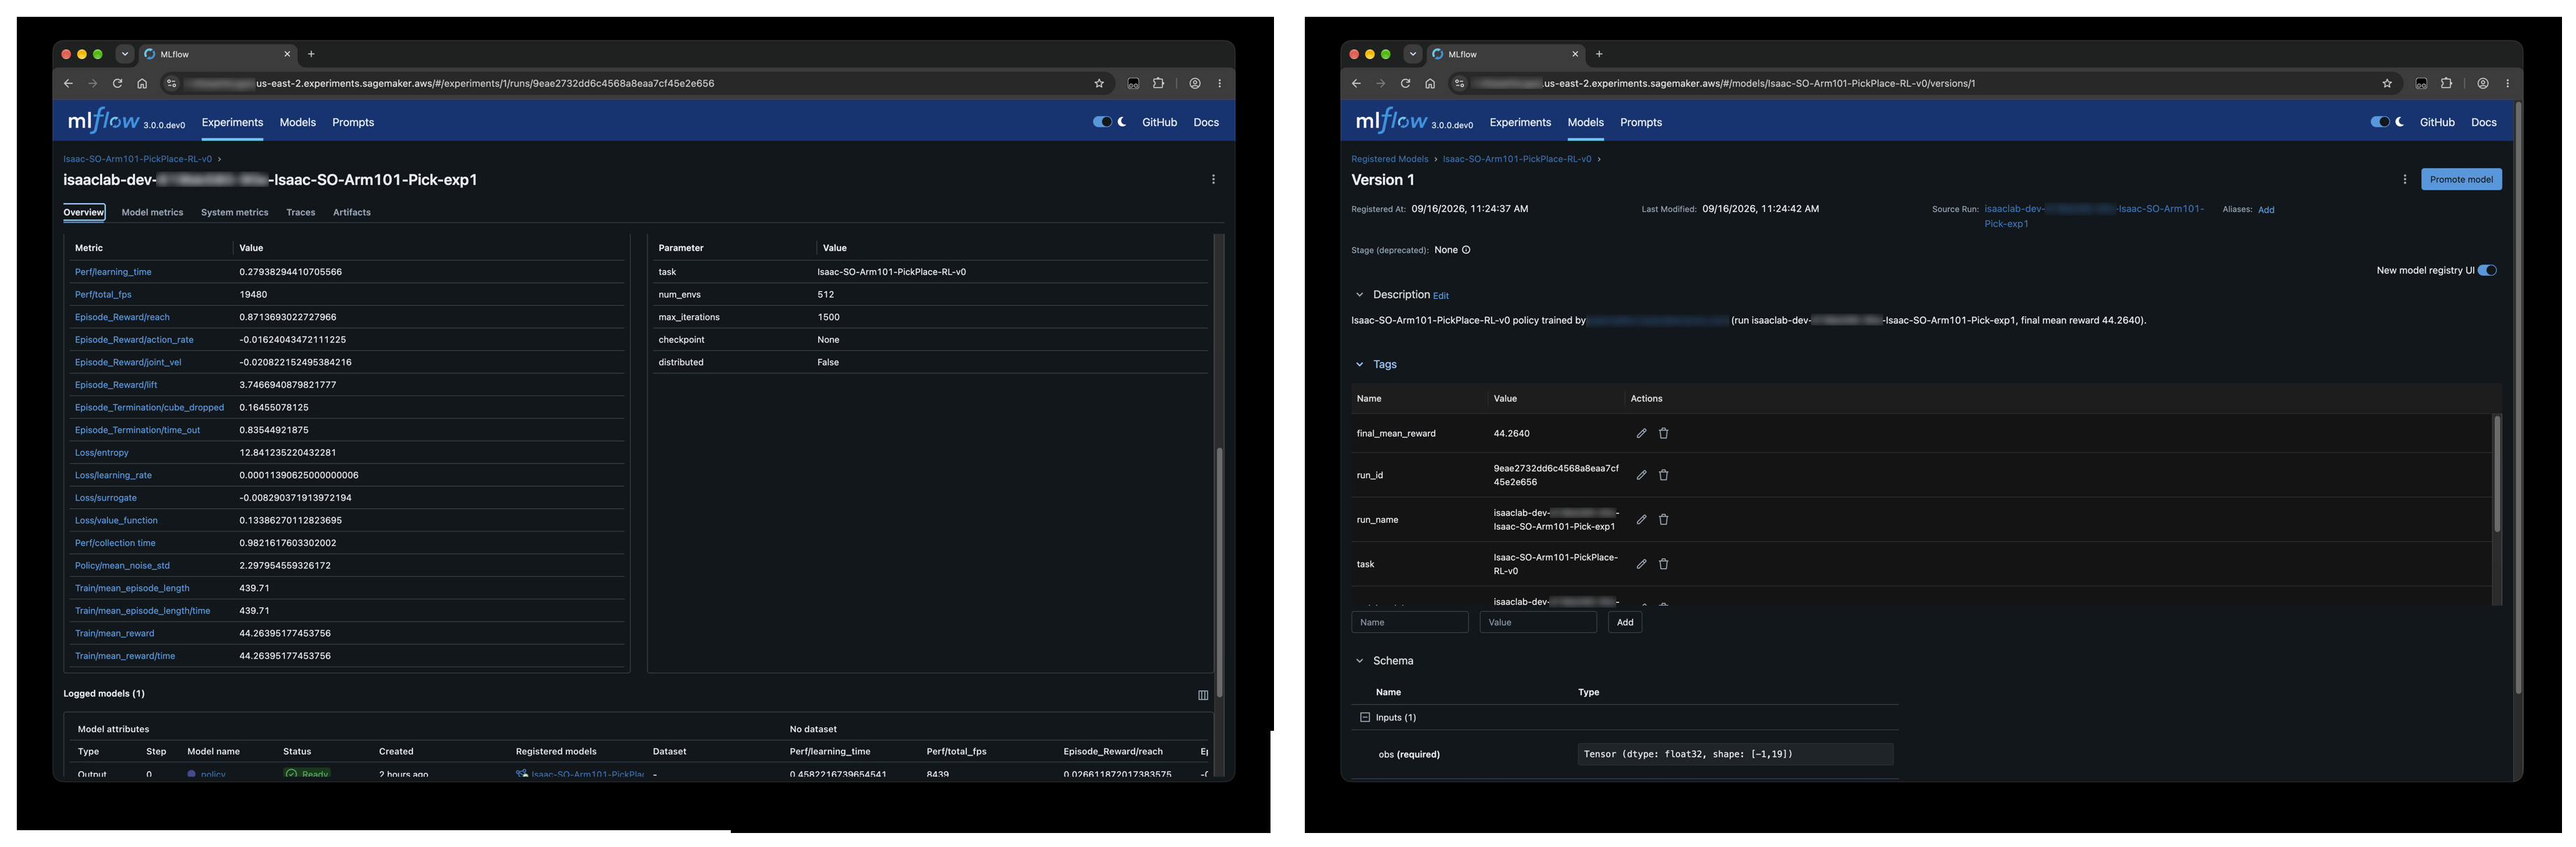Click the site info icon in the right address bar
Screen dimensions: 2576x847
[x=1459, y=84]
